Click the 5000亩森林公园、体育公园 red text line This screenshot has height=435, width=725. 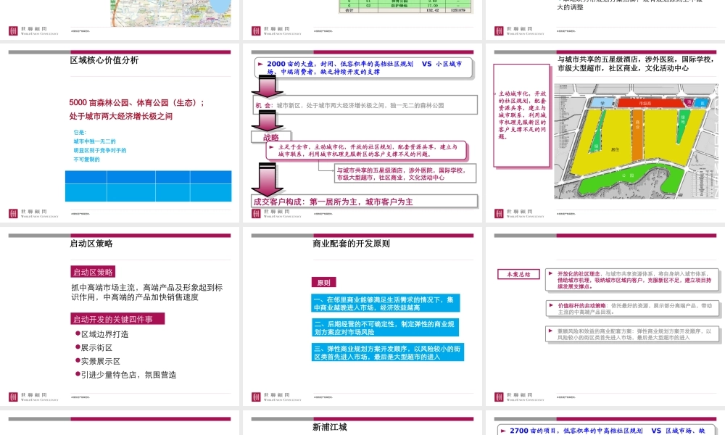click(137, 103)
